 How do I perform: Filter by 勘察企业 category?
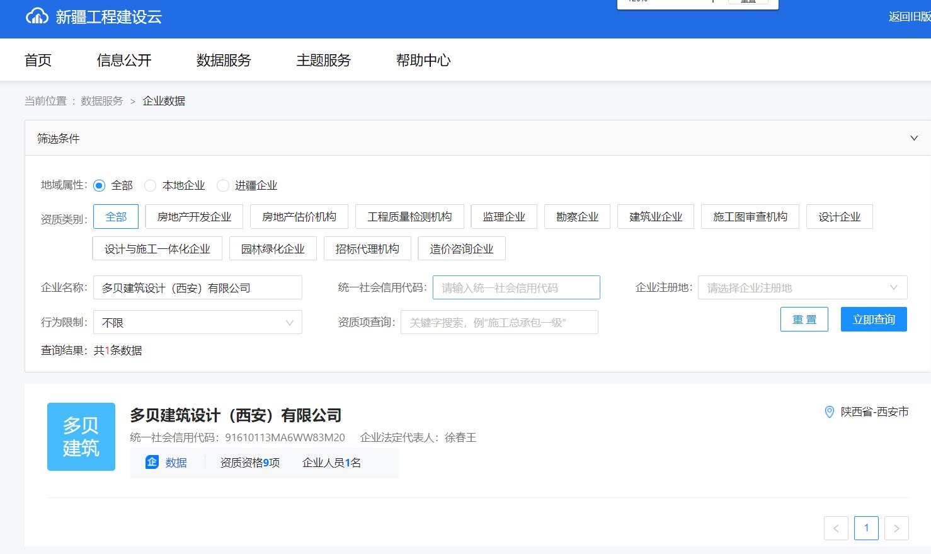(577, 217)
